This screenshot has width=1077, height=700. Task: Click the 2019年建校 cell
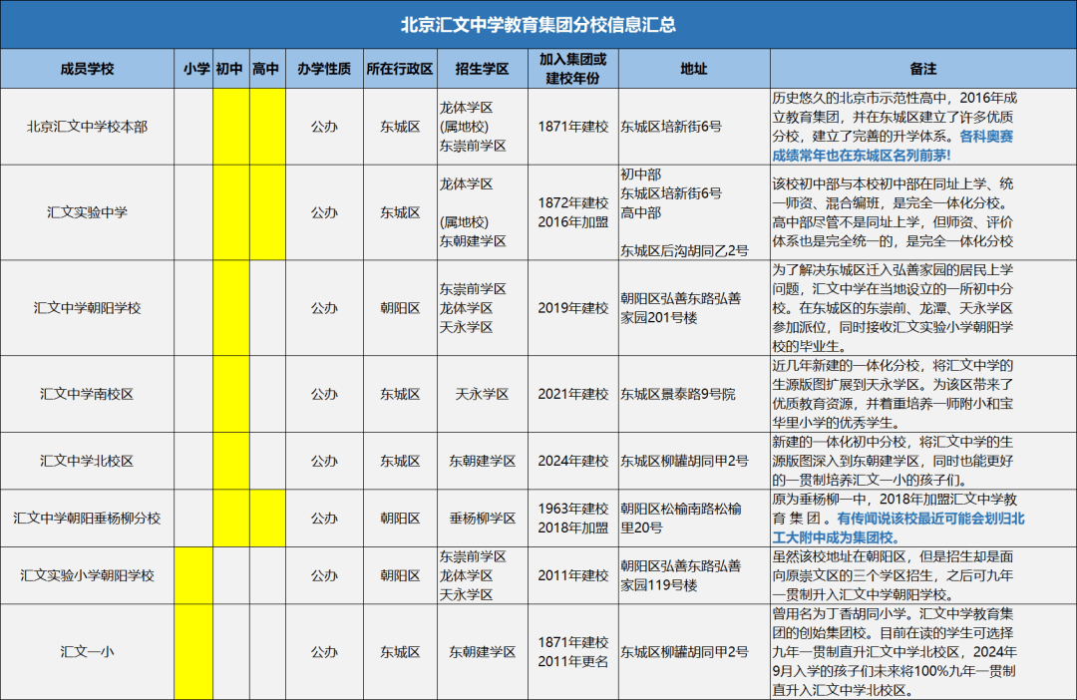coord(572,308)
